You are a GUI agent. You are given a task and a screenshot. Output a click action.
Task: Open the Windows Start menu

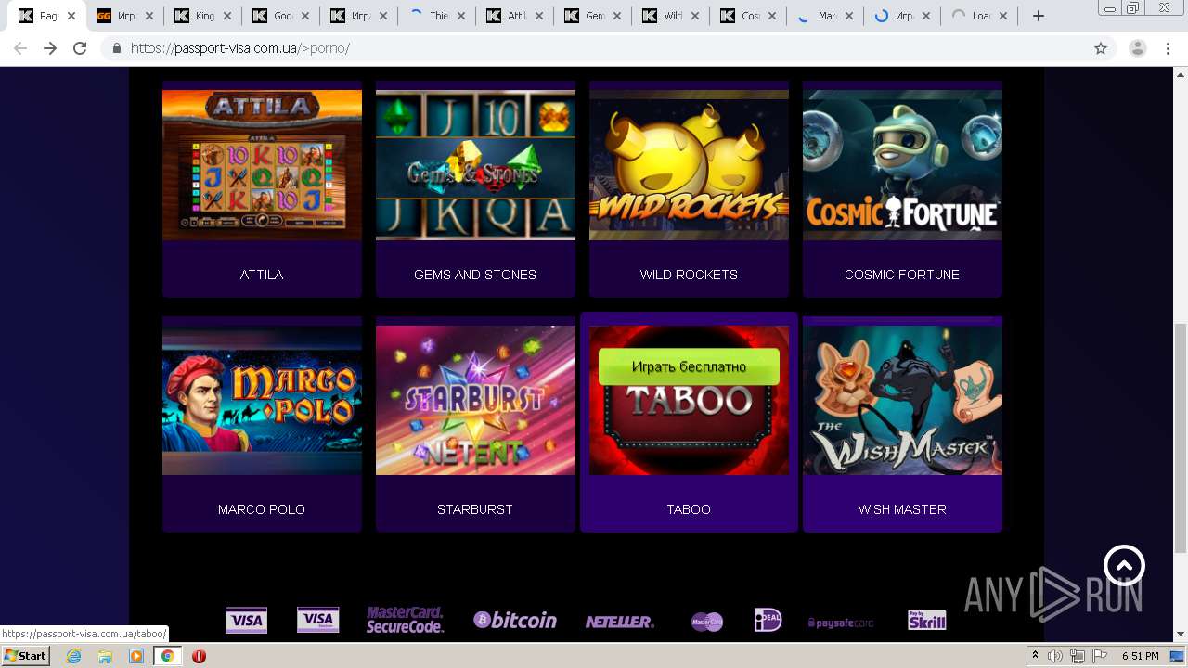pos(26,656)
